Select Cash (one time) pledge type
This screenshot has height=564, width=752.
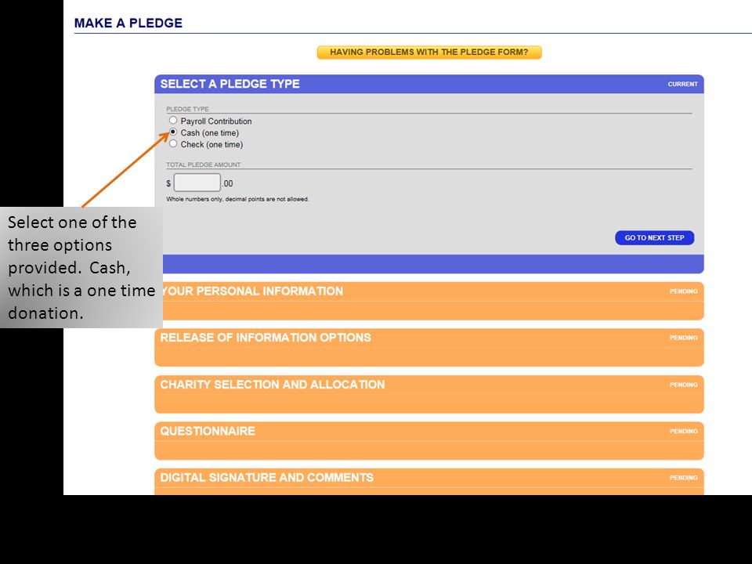(173, 132)
